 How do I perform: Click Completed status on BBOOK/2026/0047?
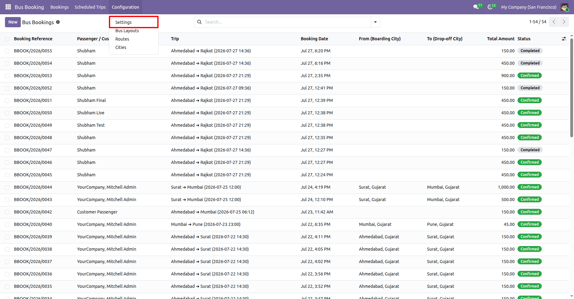[530, 150]
